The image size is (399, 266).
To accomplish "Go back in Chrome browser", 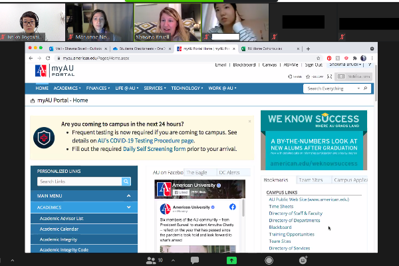I will (x=31, y=58).
